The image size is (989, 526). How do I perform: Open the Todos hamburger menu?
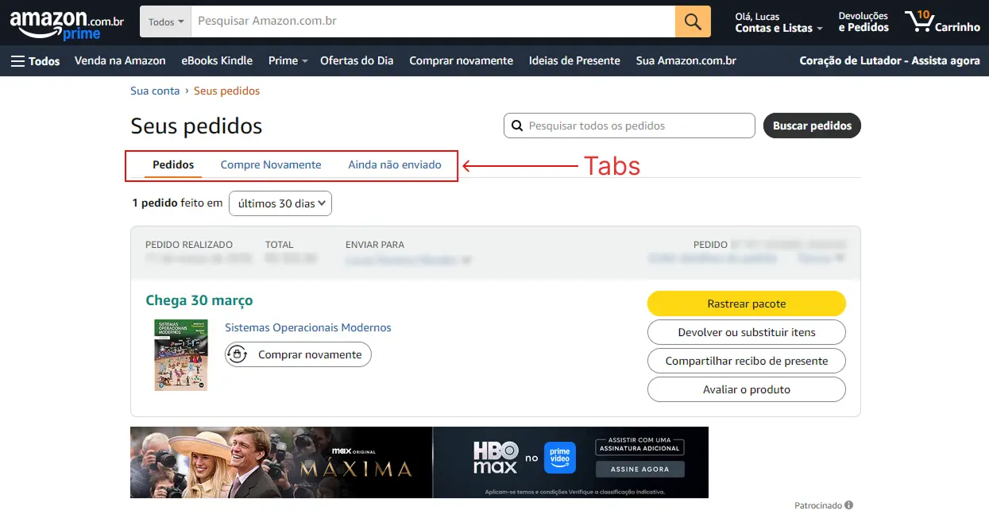pos(35,60)
